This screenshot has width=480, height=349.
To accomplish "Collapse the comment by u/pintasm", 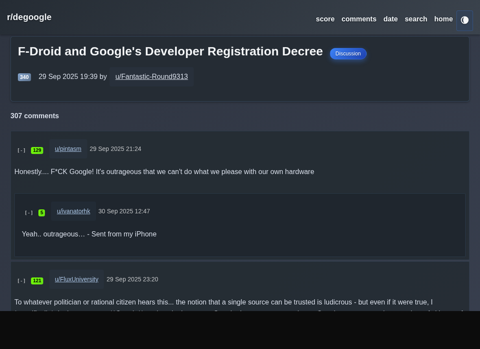I will click(21, 151).
